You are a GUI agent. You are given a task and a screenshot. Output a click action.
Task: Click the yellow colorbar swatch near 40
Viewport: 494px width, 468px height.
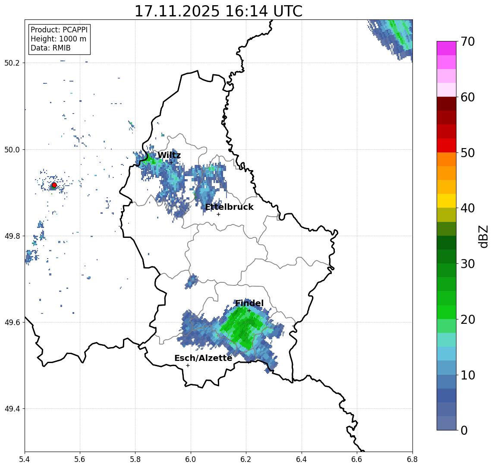click(447, 201)
